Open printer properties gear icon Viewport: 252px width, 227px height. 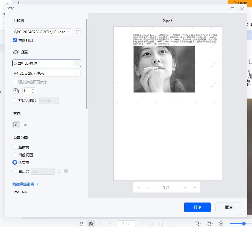[77, 31]
